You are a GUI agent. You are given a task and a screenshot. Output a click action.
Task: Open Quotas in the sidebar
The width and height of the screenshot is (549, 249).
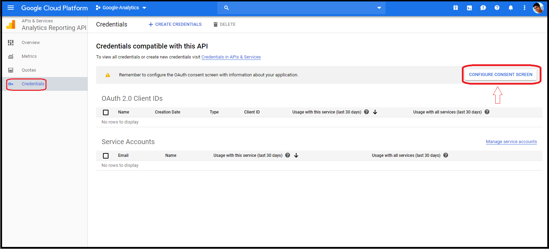coord(29,70)
